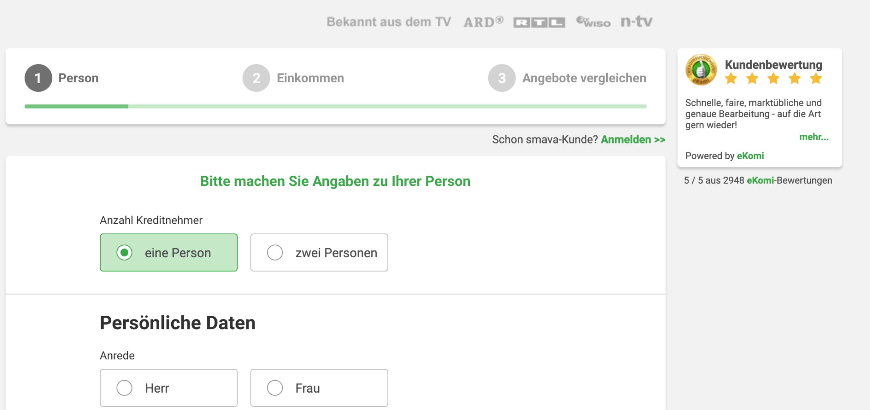Image resolution: width=870 pixels, height=410 pixels.
Task: Choose "Herr" as Anrede
Action: click(x=124, y=388)
